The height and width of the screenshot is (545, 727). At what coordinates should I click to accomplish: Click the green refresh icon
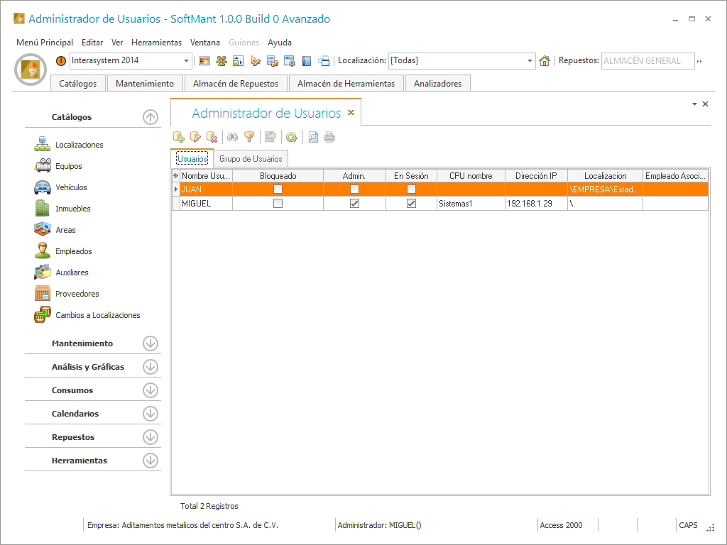point(291,137)
